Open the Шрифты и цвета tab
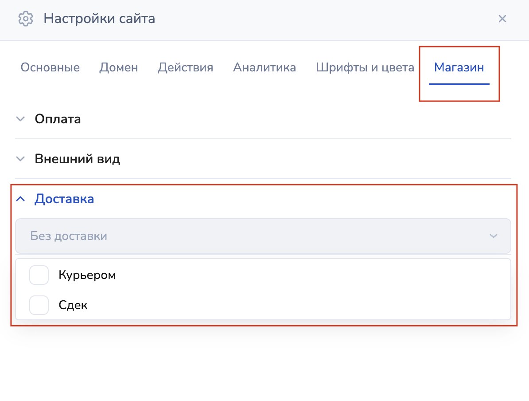Viewport: 529px width, 401px height. 365,67
